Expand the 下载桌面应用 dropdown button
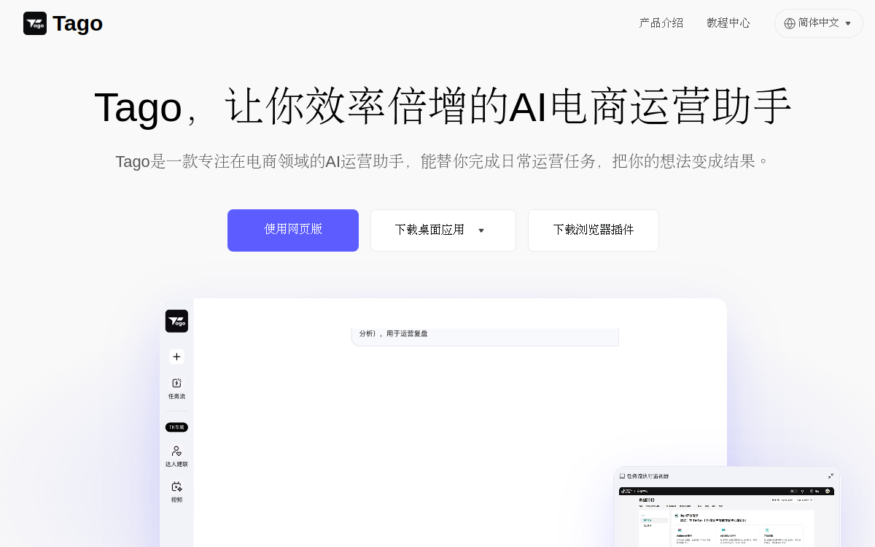The height and width of the screenshot is (547, 875). point(443,230)
